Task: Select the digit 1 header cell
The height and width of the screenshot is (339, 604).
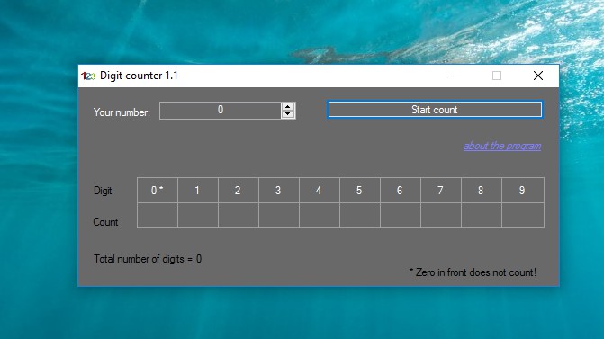Action: 198,190
